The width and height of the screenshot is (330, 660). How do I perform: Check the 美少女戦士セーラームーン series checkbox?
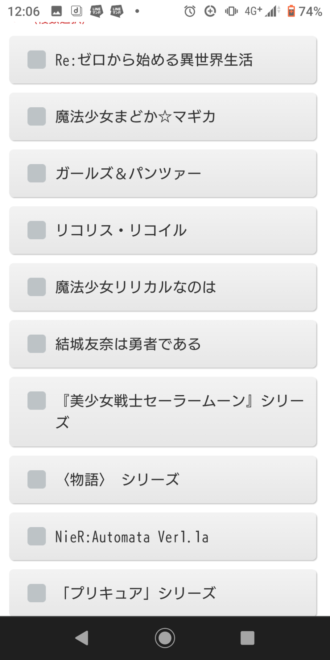click(37, 401)
